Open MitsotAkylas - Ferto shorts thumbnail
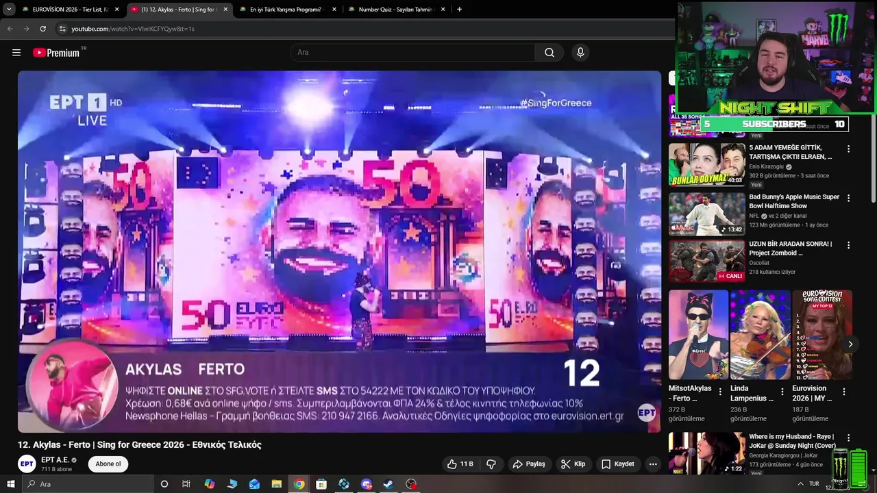This screenshot has width=877, height=493. pos(698,335)
